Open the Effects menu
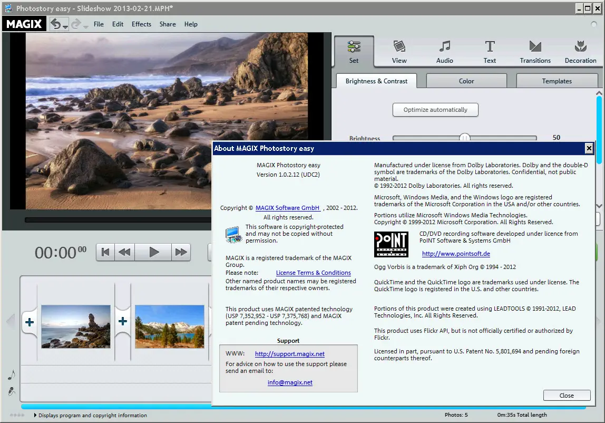Viewport: 605px width, 423px height. [x=141, y=24]
